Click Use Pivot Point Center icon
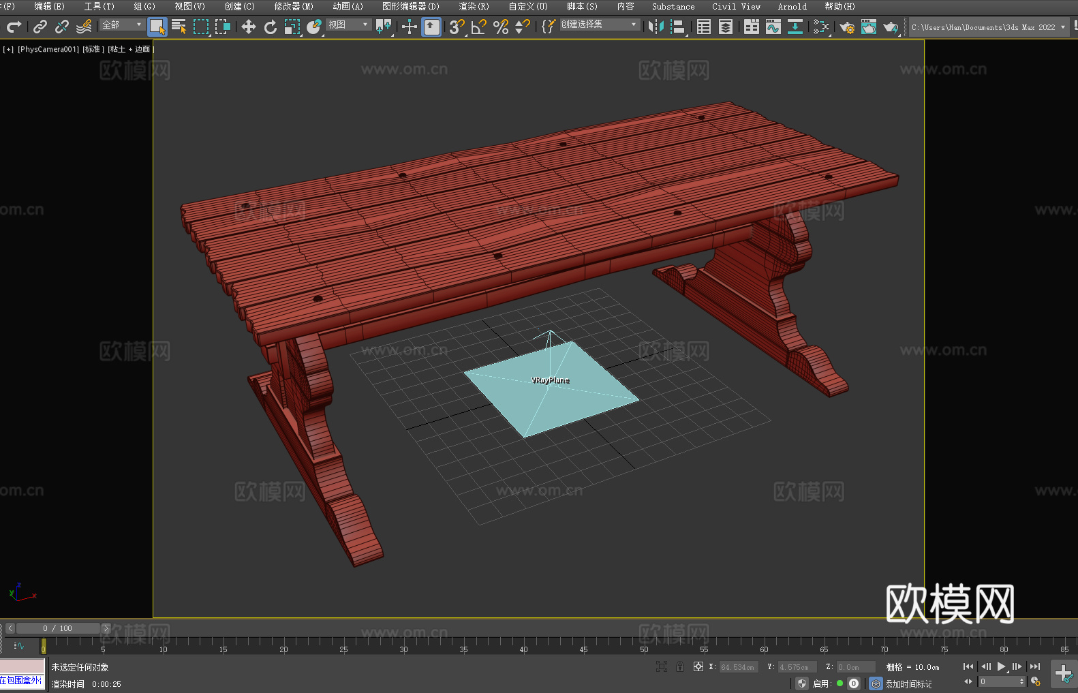 384,27
